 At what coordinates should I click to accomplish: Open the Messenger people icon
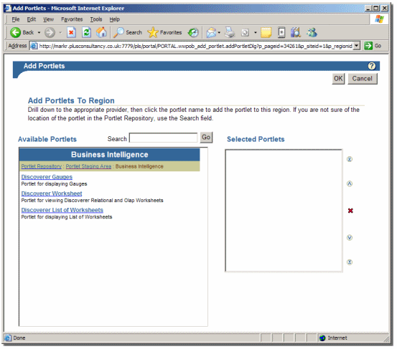point(312,32)
